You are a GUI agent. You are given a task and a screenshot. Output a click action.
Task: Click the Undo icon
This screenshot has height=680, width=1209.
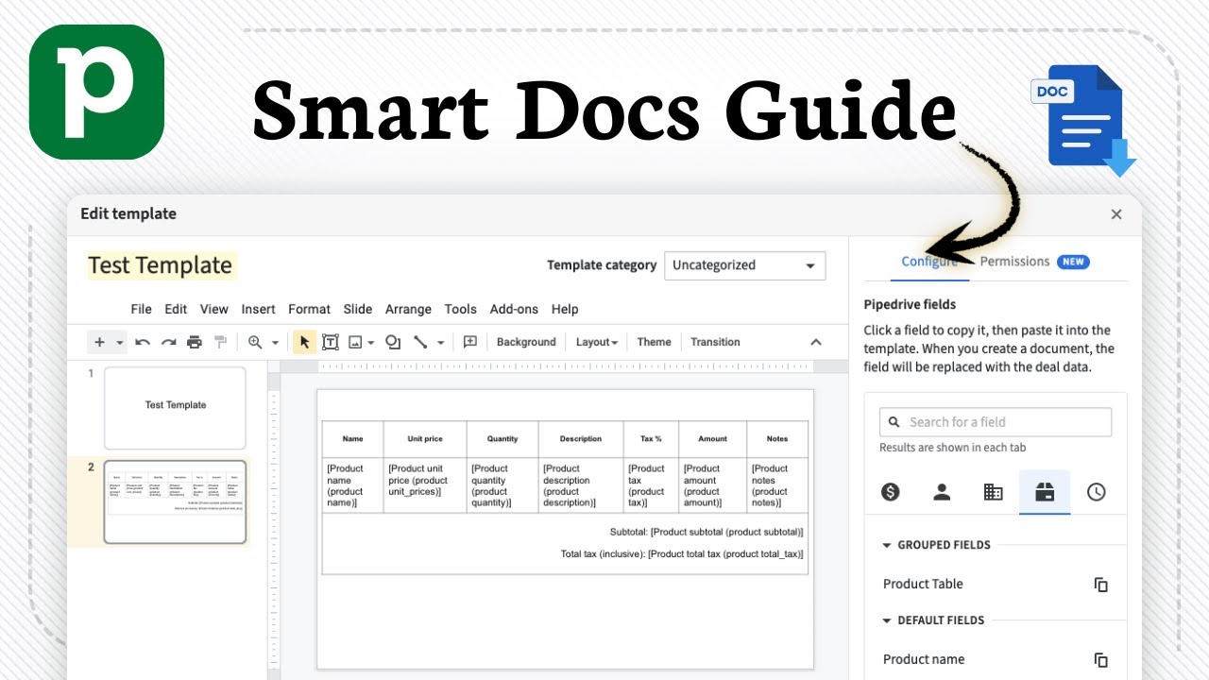pyautogui.click(x=143, y=342)
